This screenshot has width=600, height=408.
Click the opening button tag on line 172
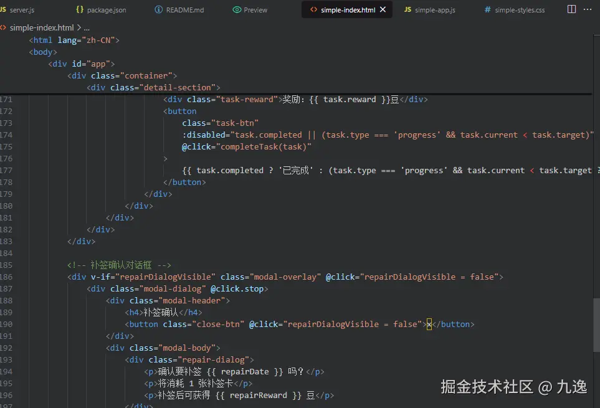[180, 111]
